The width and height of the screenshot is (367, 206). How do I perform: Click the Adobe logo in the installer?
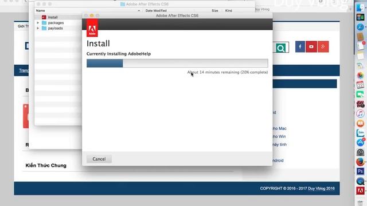click(92, 28)
